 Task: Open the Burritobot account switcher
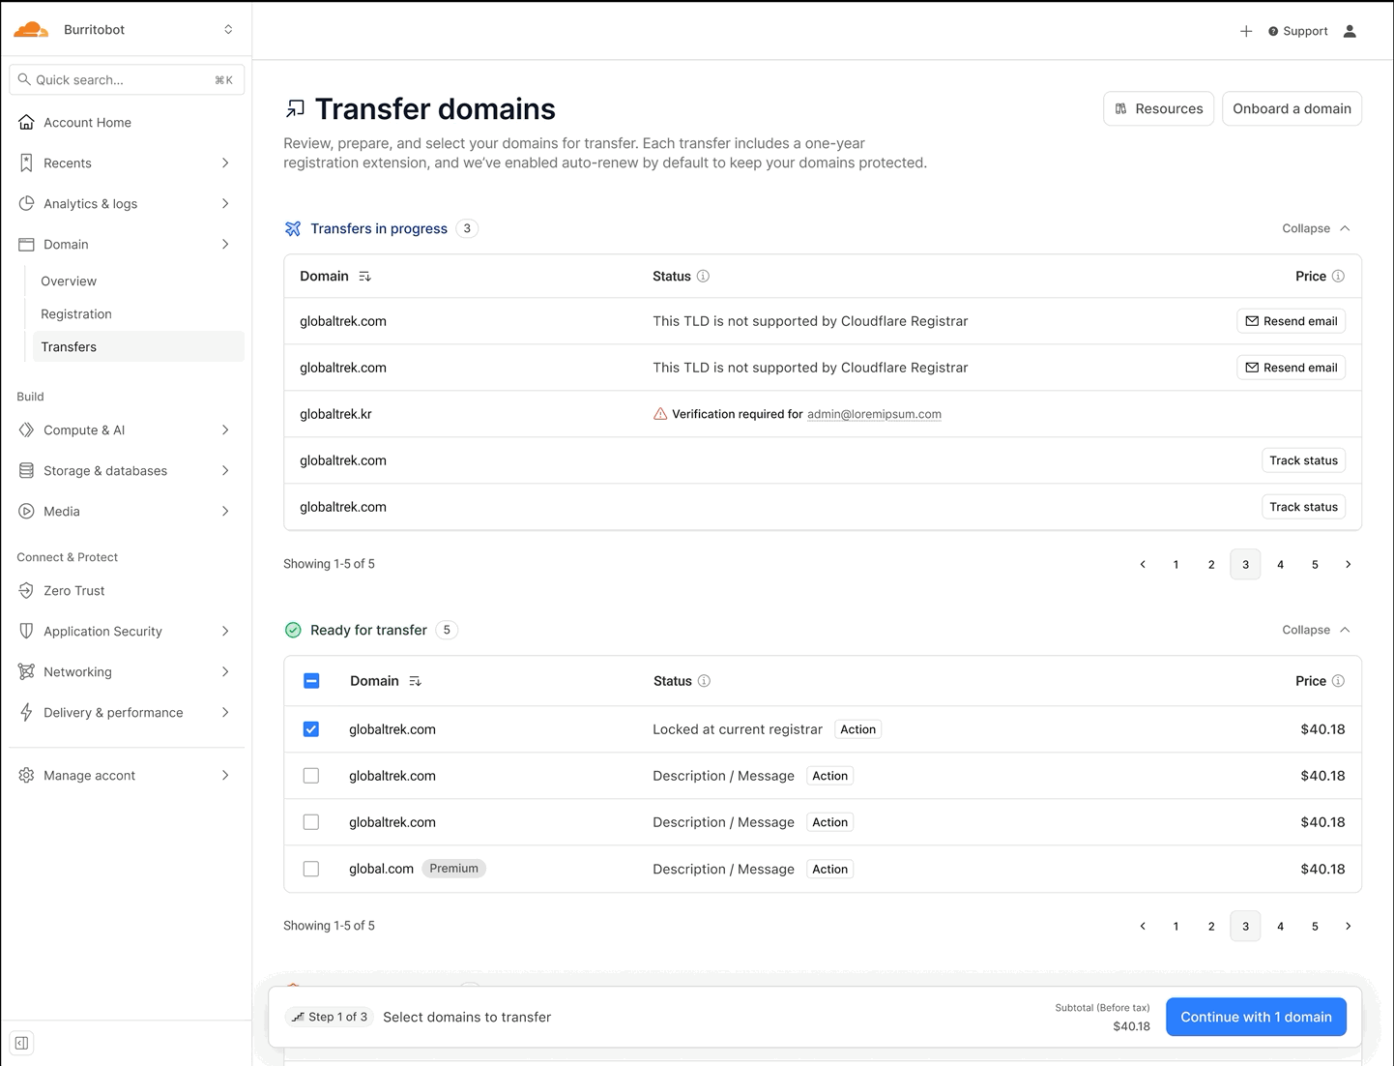pos(126,30)
